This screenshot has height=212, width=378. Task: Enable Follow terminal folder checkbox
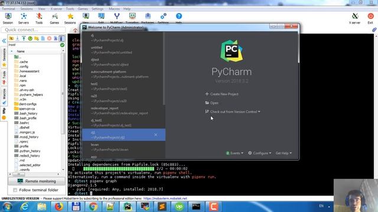pyautogui.click(x=15, y=190)
